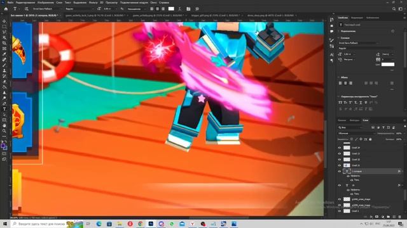Open Windows Start menu
Screen dimensions: 407x228
tap(5, 224)
